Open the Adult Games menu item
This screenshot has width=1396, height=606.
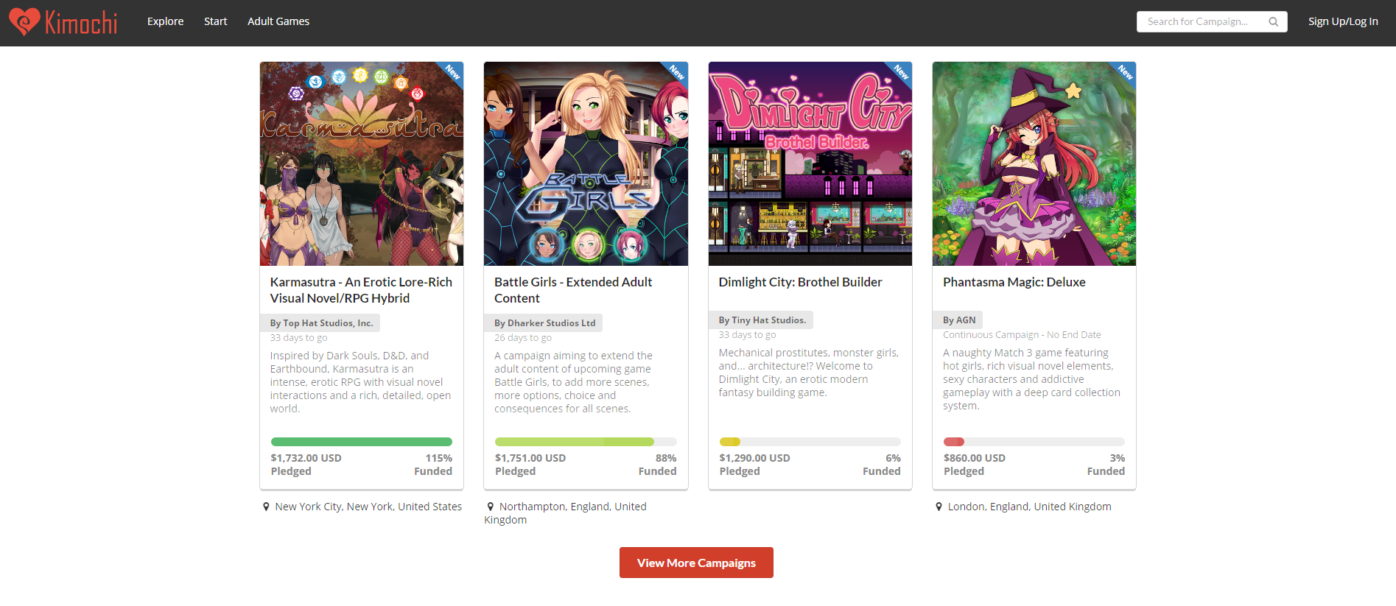(278, 21)
